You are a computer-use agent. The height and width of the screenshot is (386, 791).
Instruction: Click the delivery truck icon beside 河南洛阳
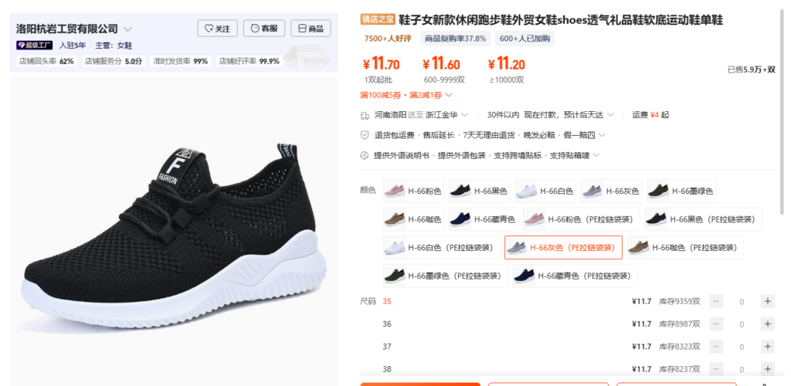point(365,115)
